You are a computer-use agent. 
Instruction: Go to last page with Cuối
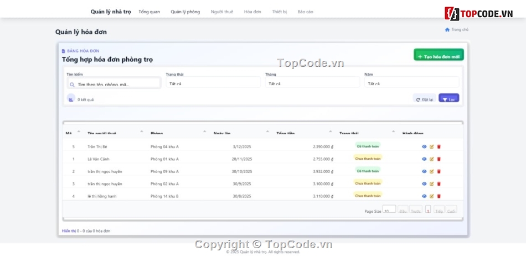[x=451, y=210]
